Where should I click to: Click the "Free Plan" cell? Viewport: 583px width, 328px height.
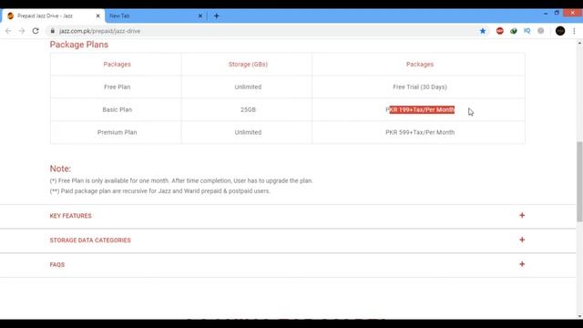click(117, 87)
